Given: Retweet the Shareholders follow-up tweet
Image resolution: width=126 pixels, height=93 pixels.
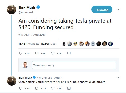Looking at the screenshot, I should [x=37, y=88].
